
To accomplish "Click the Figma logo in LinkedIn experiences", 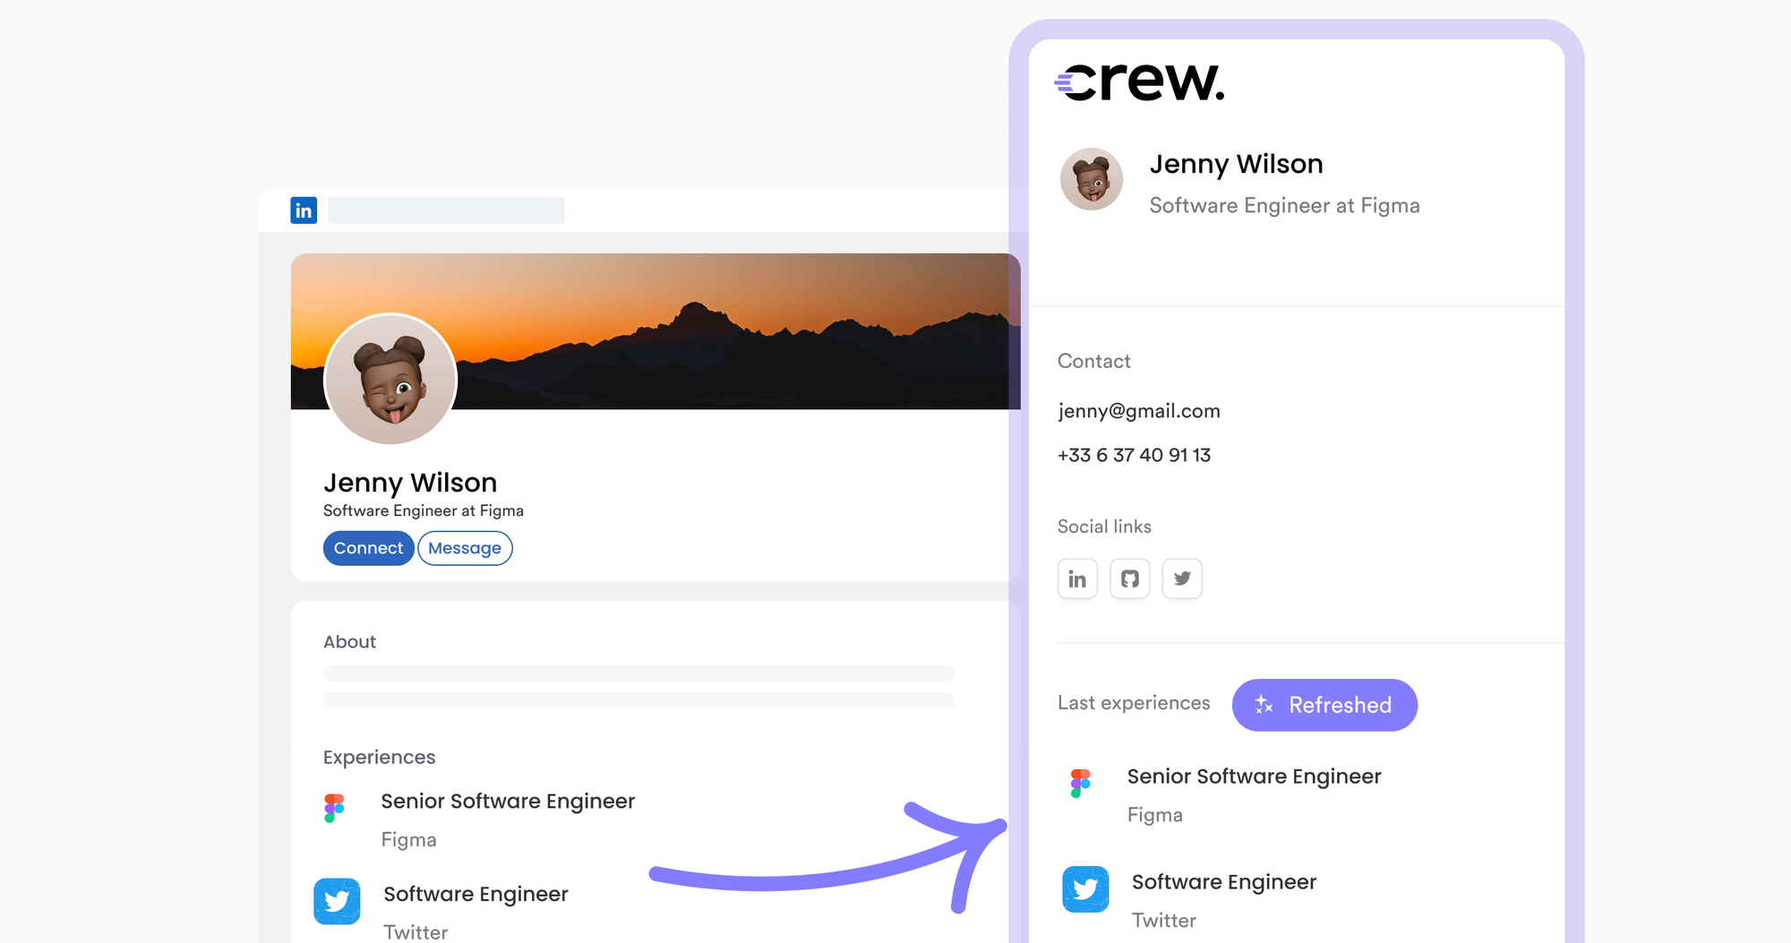I will (334, 808).
